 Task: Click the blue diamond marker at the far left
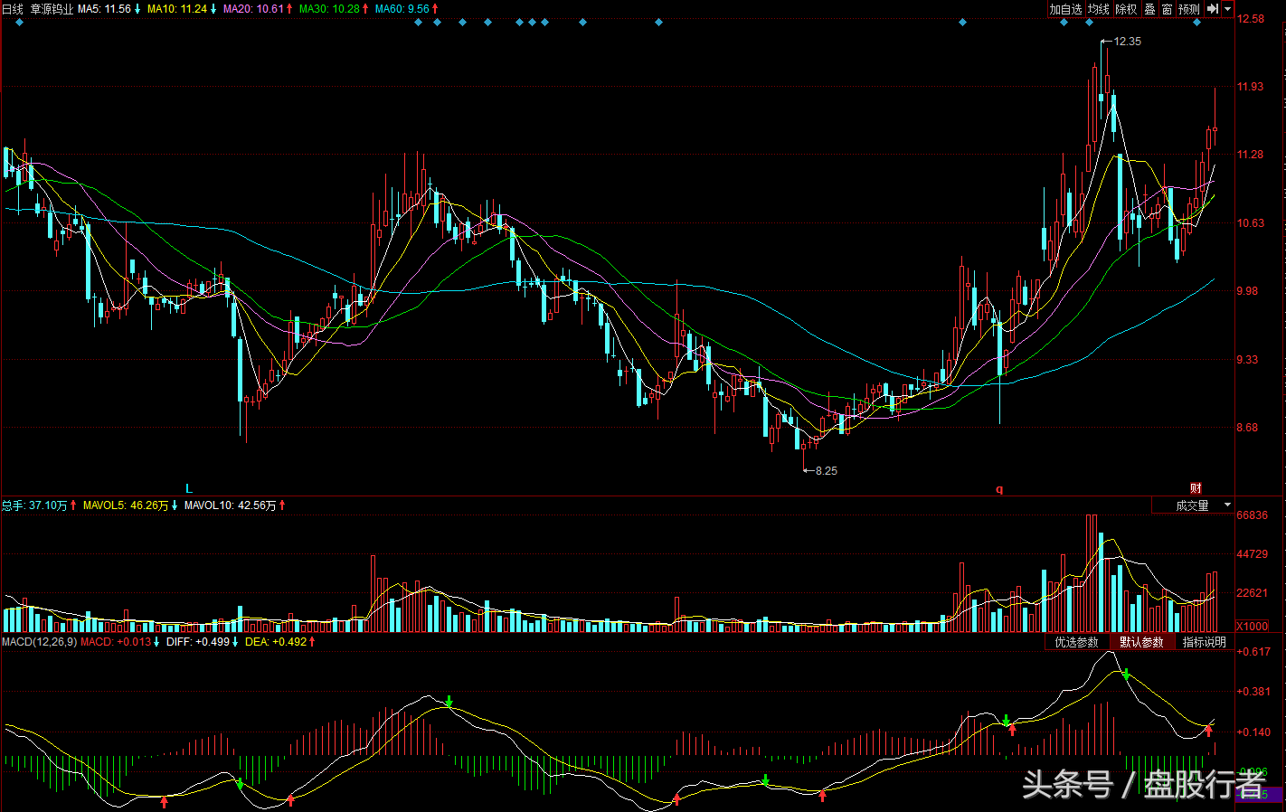[20, 23]
